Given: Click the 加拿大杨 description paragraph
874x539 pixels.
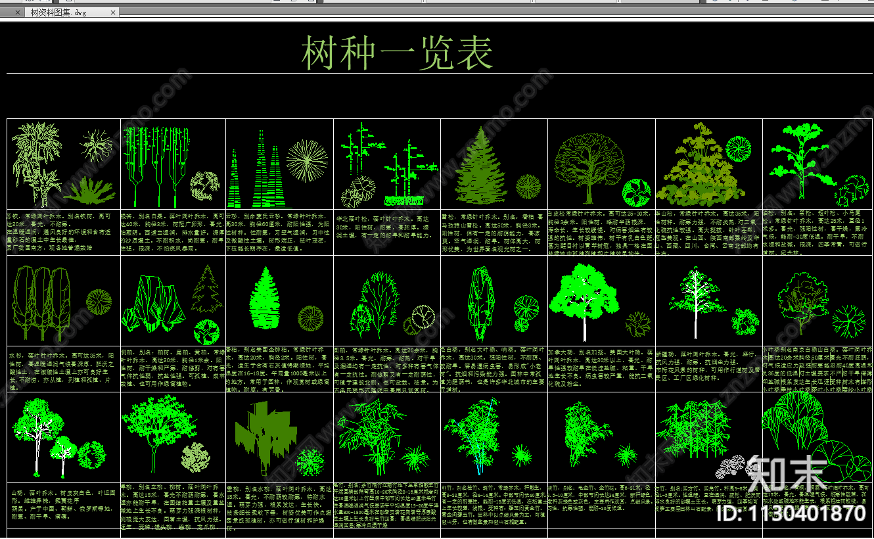Looking at the screenshot, I should pos(601,368).
